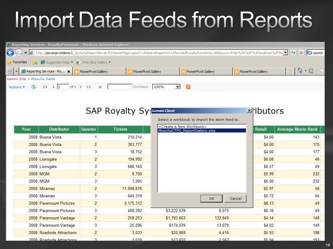Screen dimensions: 333x249
Task: Switch to the first PowerPivot Gallery tab
Action: click(100, 72)
